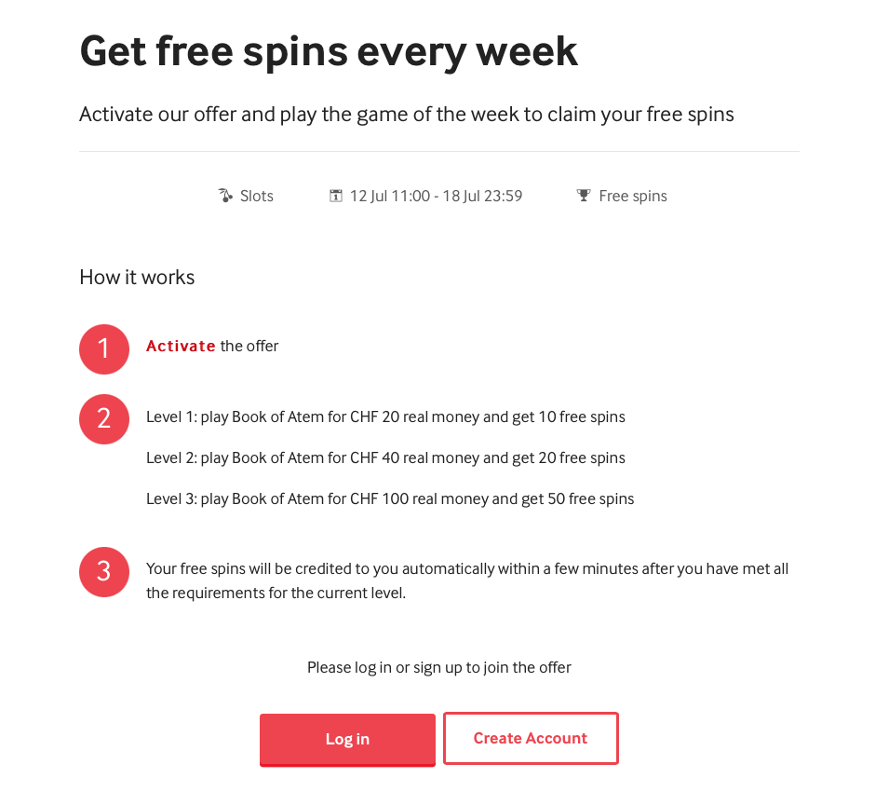Click the 'Please log in or sign up' text
The image size is (875, 805).
click(438, 667)
